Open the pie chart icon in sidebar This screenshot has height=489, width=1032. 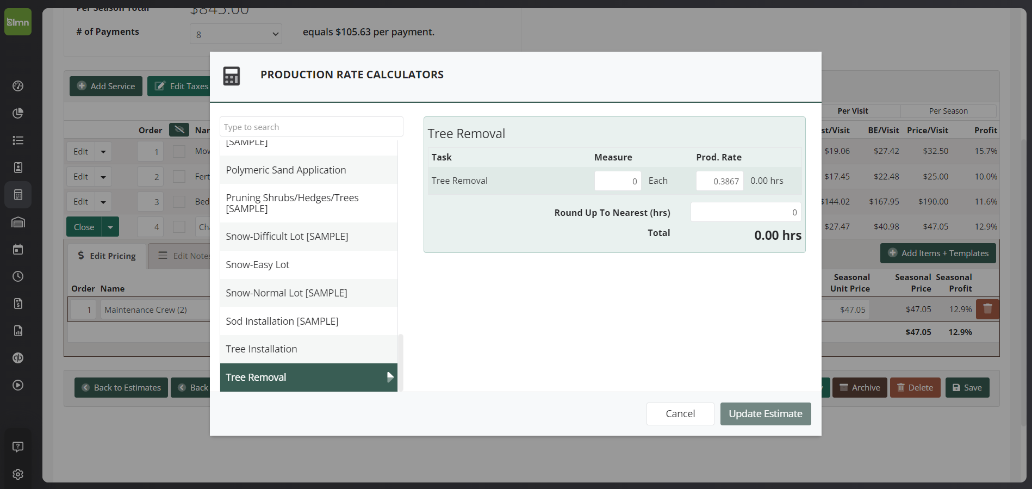18,113
